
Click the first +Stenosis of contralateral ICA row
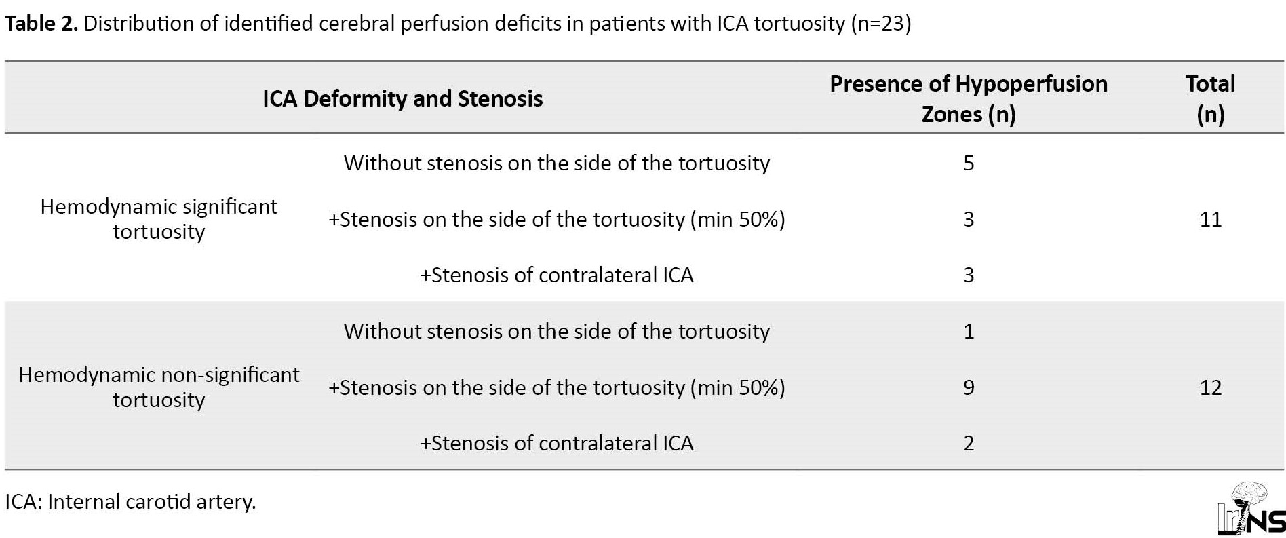tap(557, 275)
